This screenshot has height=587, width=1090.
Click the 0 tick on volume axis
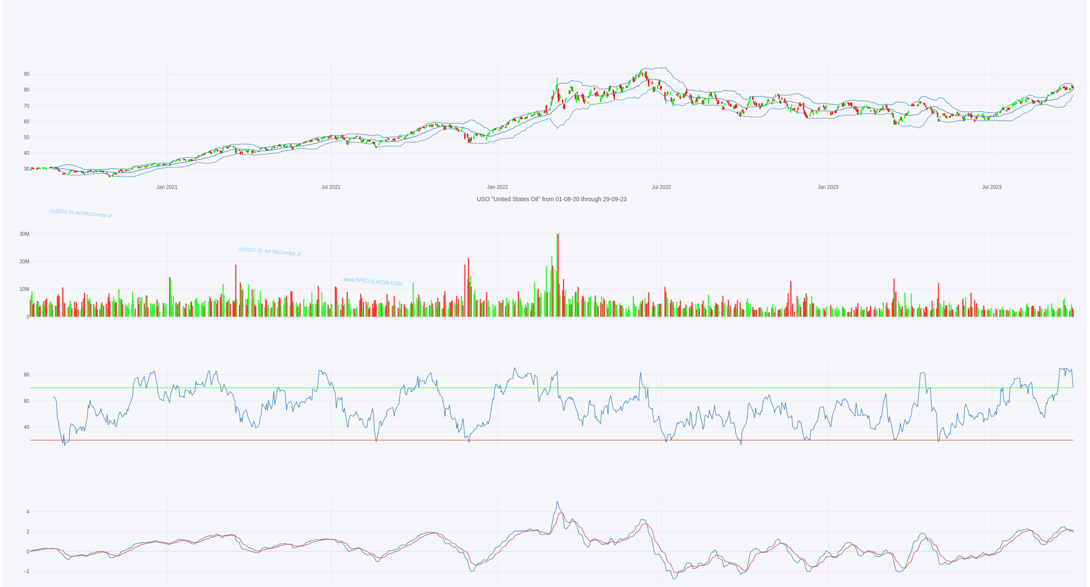(28, 317)
